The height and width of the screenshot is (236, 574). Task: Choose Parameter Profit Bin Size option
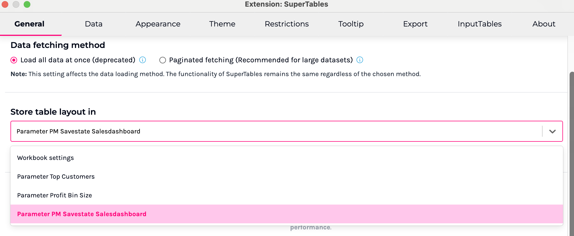click(x=54, y=195)
